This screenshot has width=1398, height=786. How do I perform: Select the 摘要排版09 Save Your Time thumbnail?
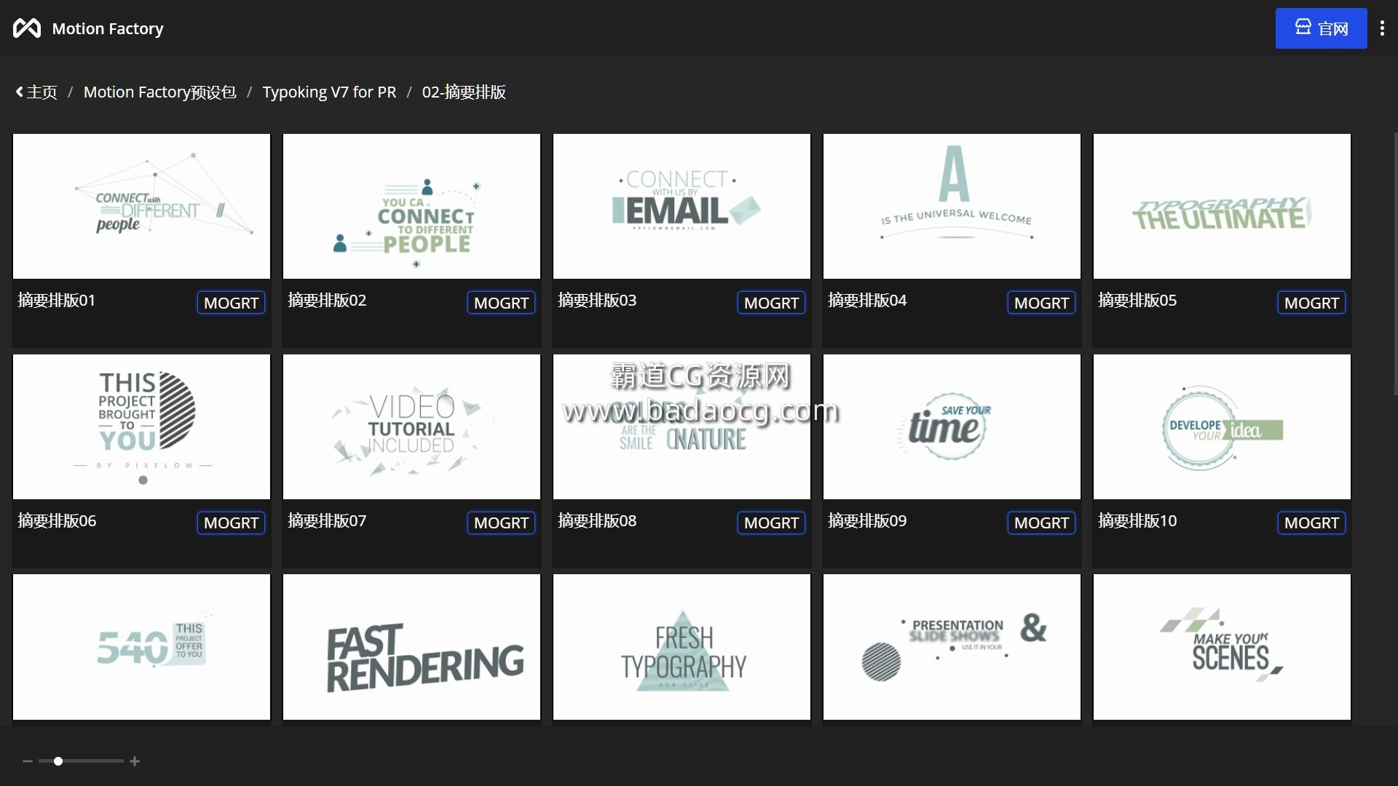[952, 426]
